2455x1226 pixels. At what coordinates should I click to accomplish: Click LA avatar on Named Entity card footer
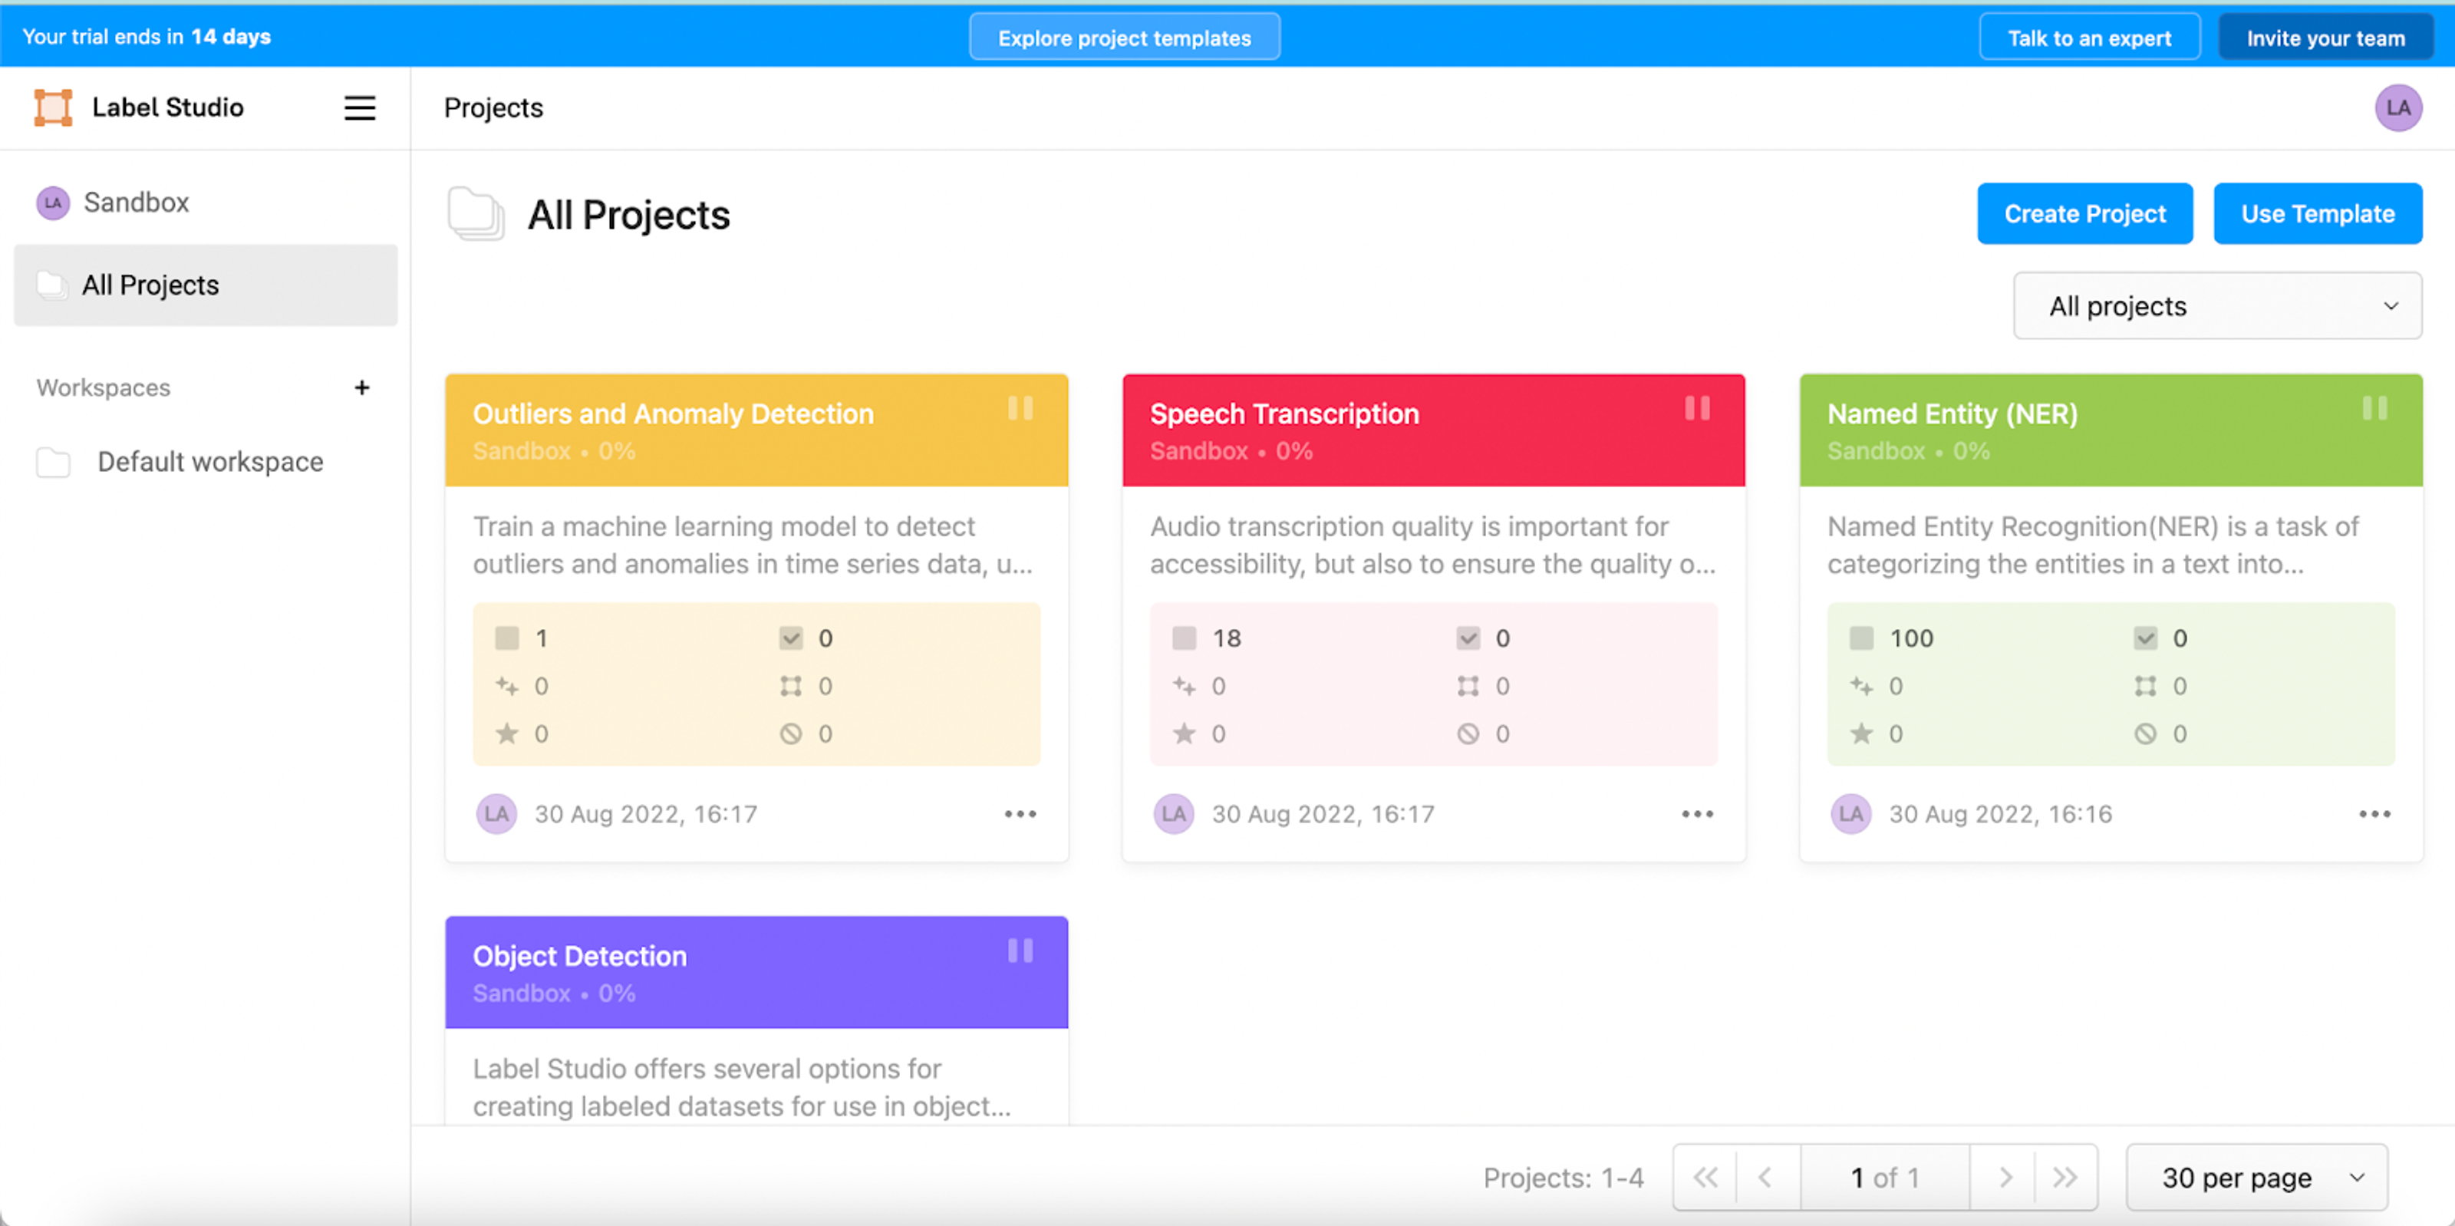[x=1850, y=814]
